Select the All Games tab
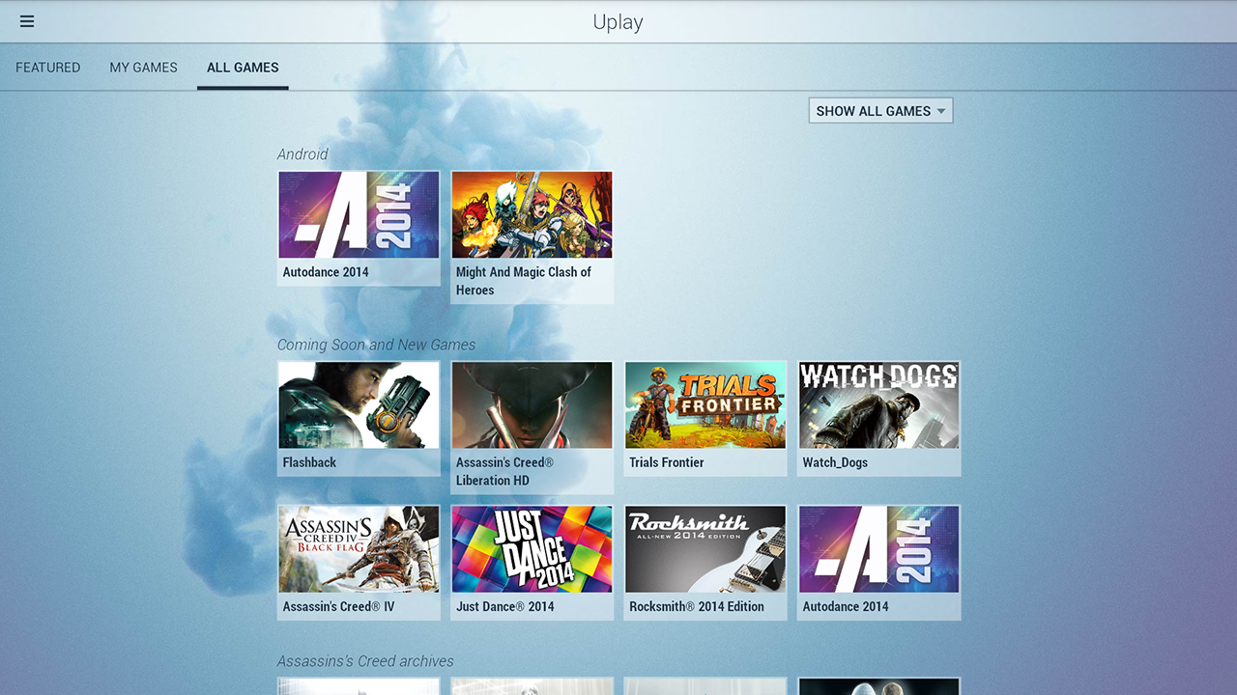 click(x=243, y=68)
